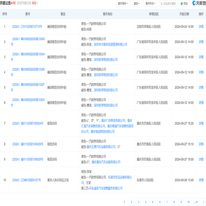This screenshot has width=206, height=206.
Task: Go to page 2
Action: click(x=131, y=202)
